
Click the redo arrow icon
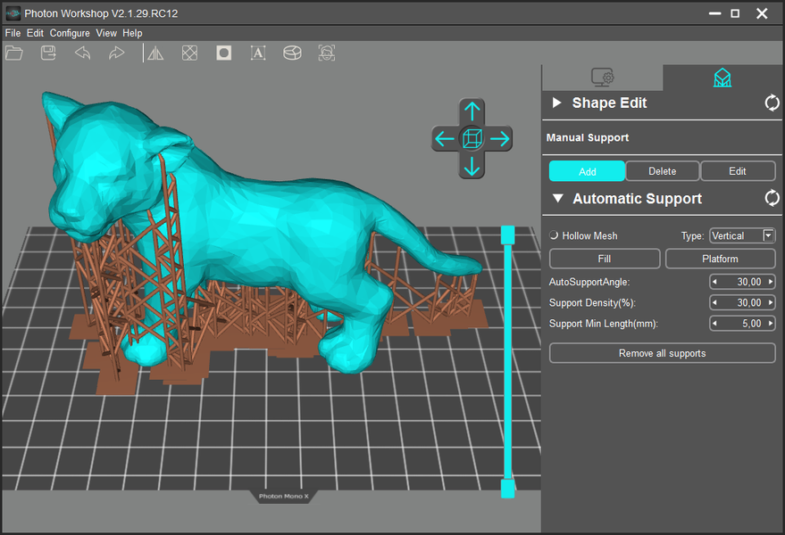[x=116, y=53]
